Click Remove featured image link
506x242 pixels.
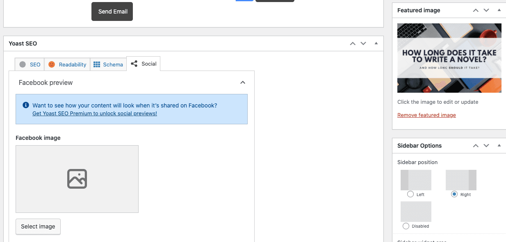[426, 115]
